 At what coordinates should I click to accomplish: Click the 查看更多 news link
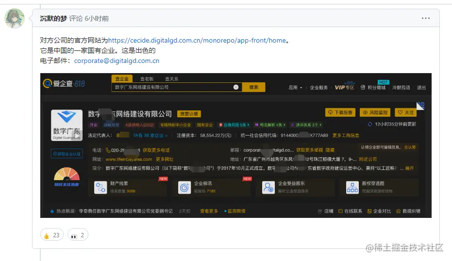coord(209,211)
